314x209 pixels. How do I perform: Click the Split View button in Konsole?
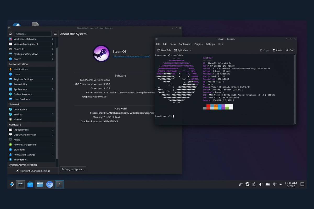pyautogui.click(x=181, y=50)
